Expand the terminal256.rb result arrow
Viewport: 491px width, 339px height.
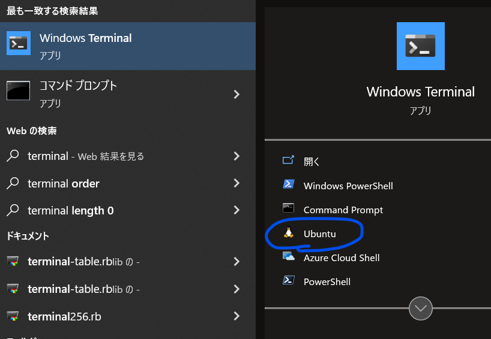coord(236,316)
